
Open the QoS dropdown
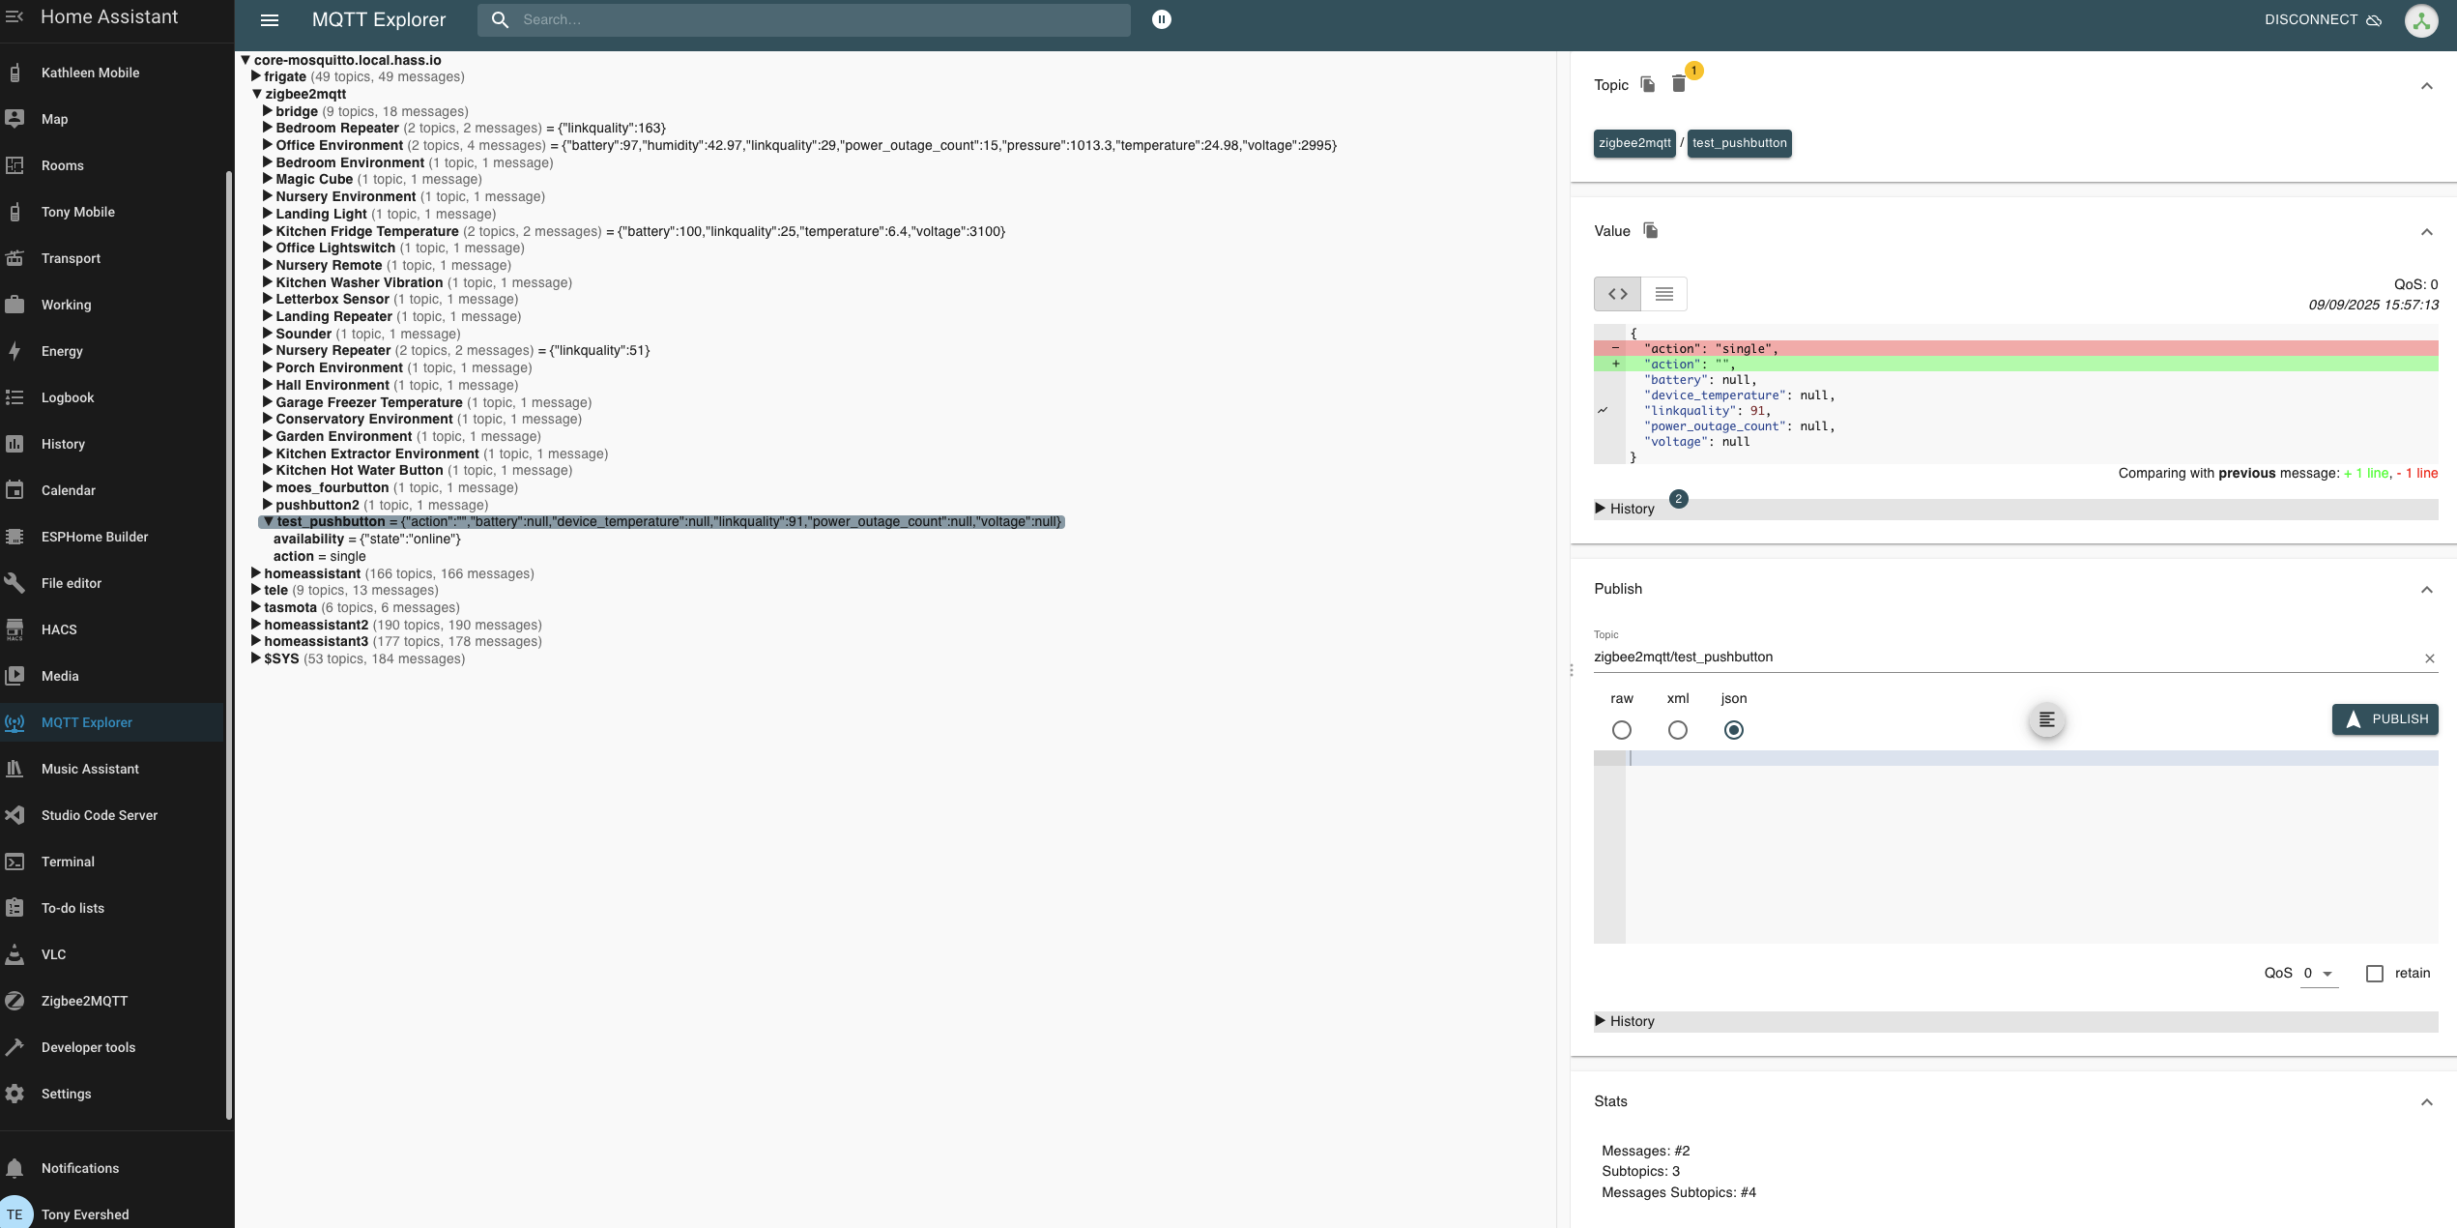[x=2319, y=974]
